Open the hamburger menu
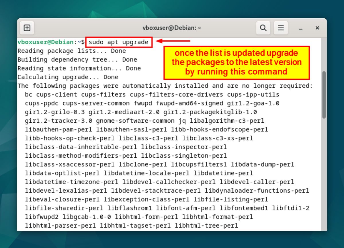344x248 pixels. tap(281, 28)
